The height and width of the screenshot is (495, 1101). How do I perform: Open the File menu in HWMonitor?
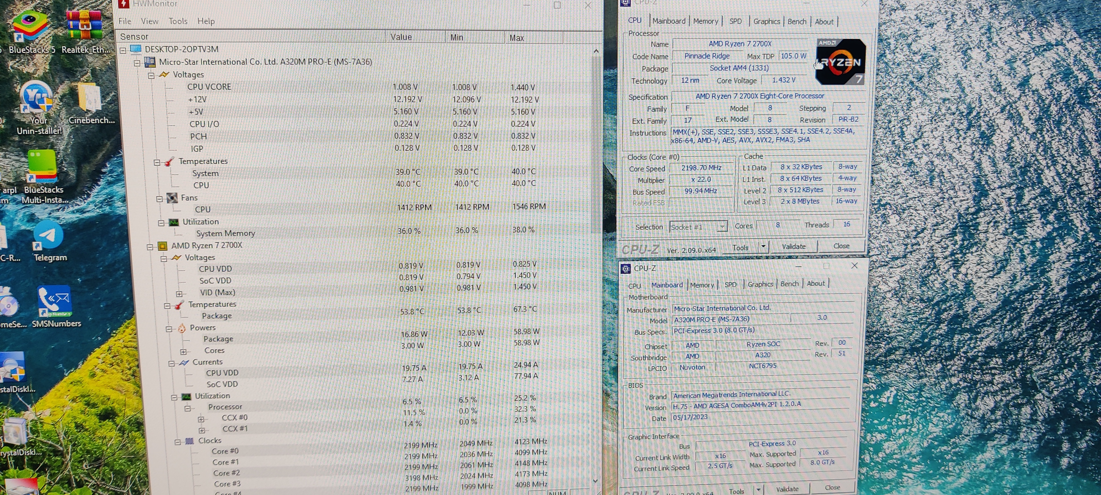125,21
